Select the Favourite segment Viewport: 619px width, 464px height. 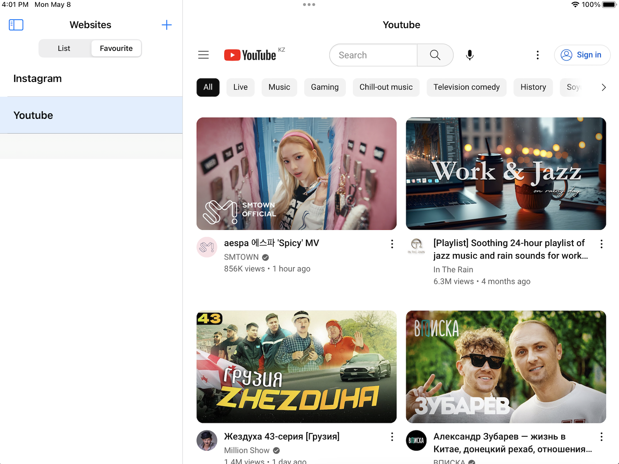(x=116, y=48)
